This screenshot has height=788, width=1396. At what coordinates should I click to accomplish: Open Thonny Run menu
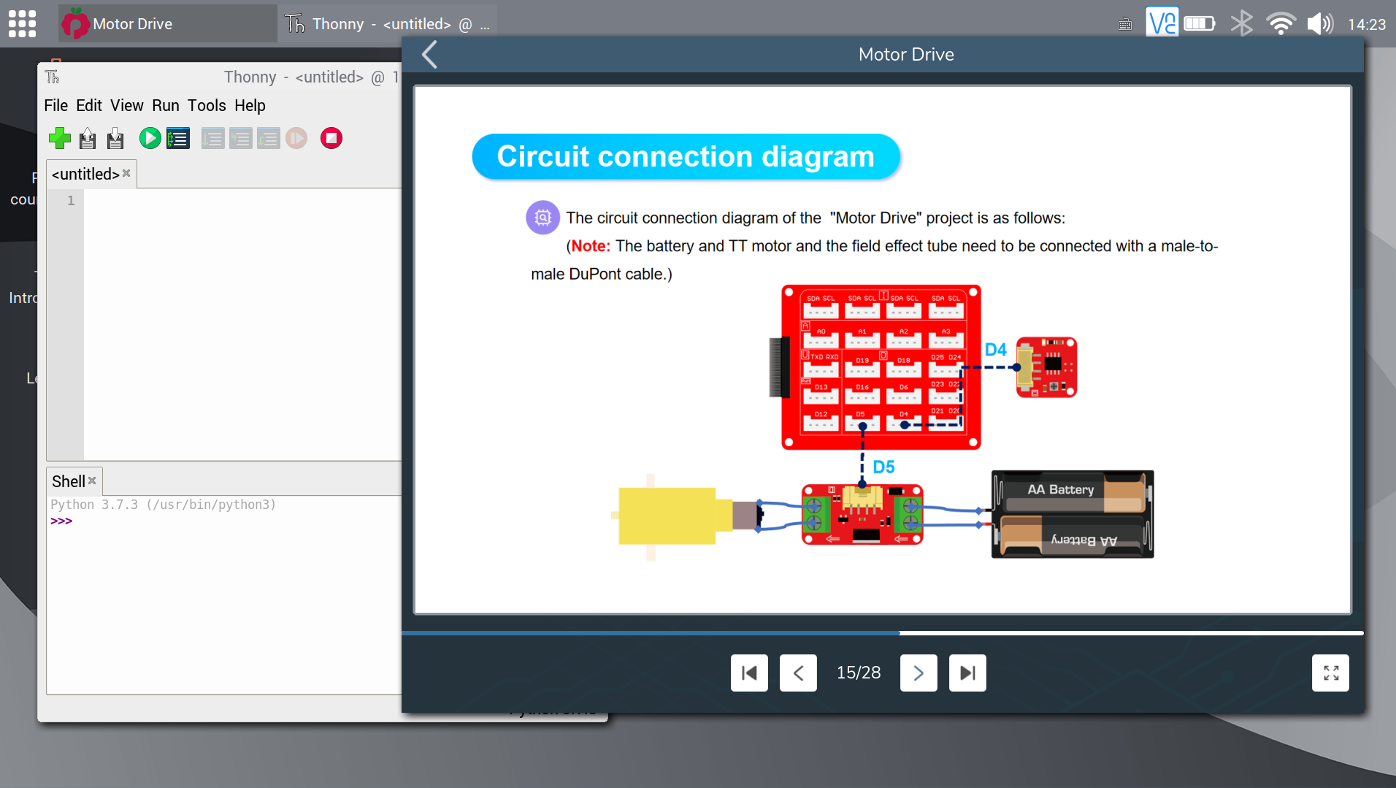click(166, 105)
